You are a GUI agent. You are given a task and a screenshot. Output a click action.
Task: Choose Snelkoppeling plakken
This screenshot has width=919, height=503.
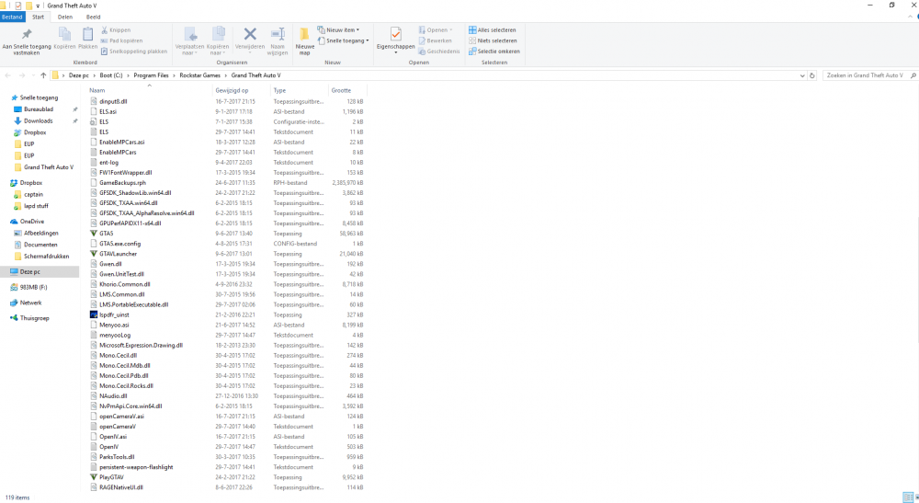133,51
